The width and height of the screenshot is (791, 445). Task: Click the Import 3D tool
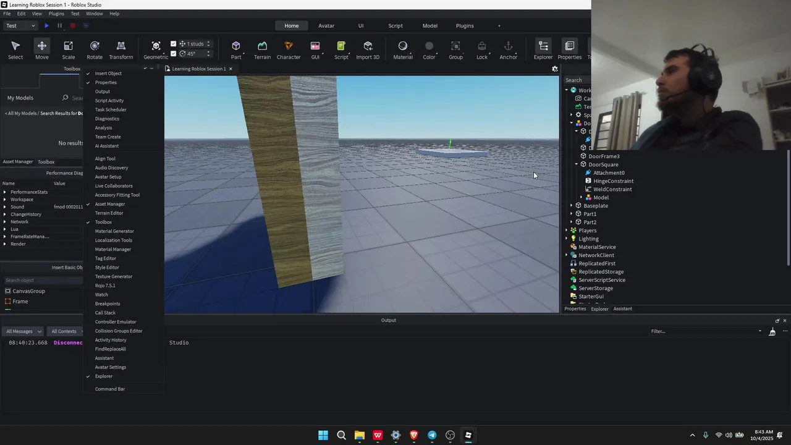pyautogui.click(x=368, y=50)
